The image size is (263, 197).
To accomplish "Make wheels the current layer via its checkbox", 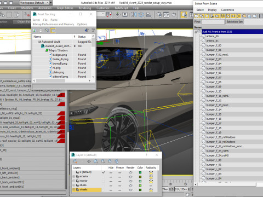I will pos(104,190).
